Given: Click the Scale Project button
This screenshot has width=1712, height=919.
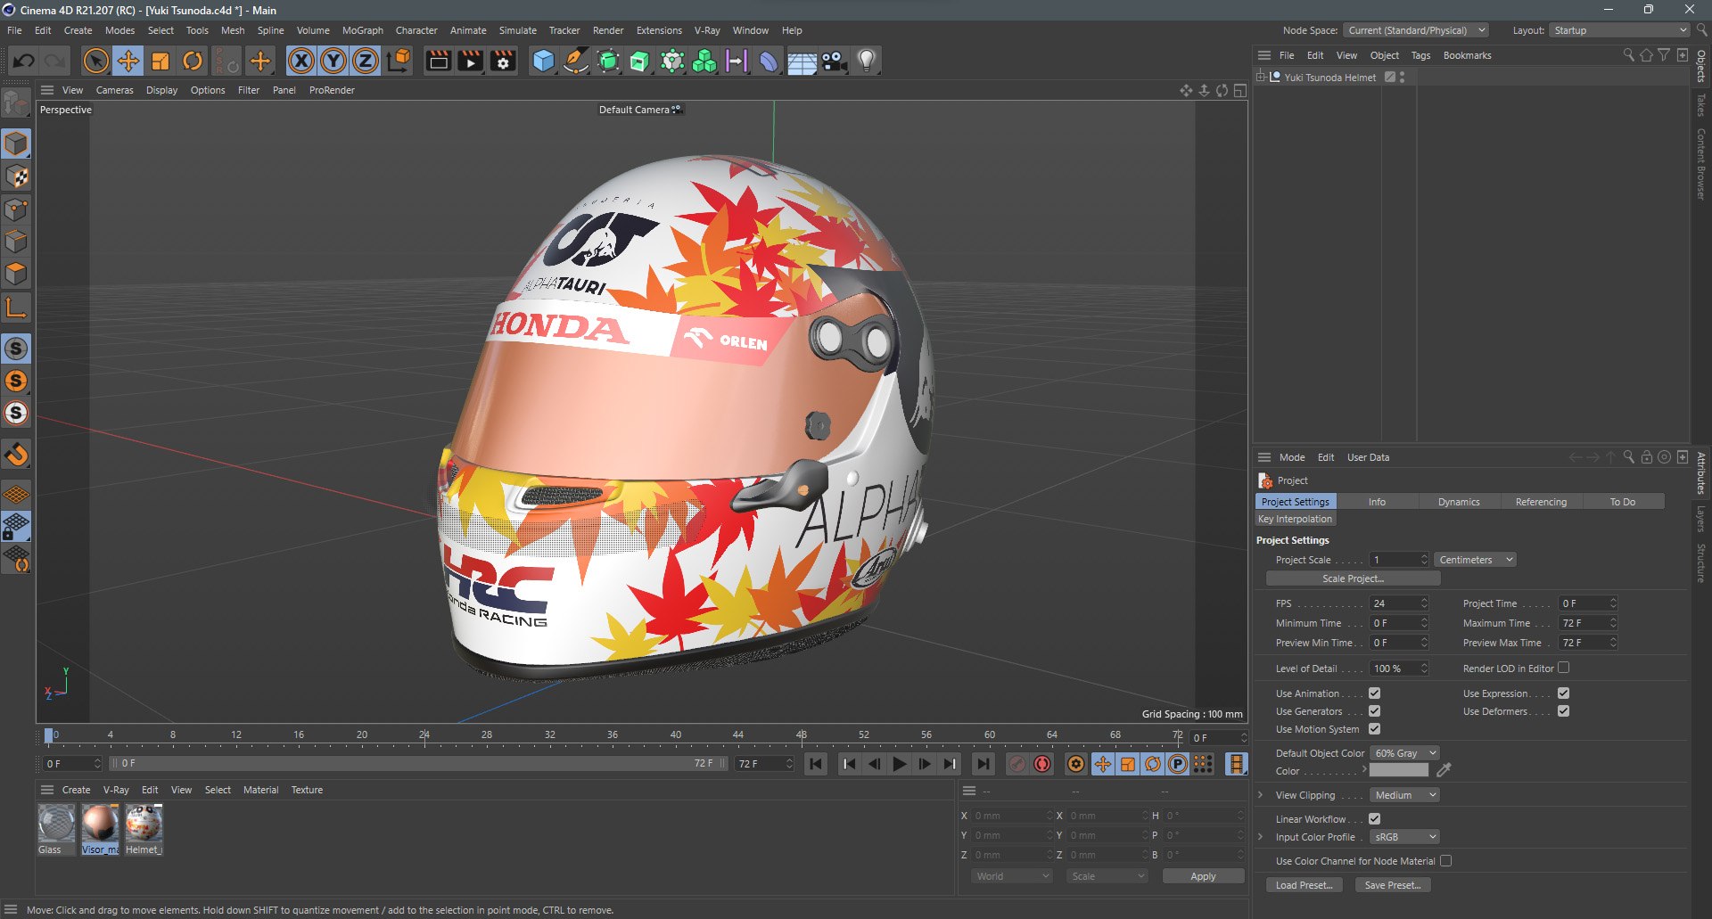Looking at the screenshot, I should (1353, 578).
